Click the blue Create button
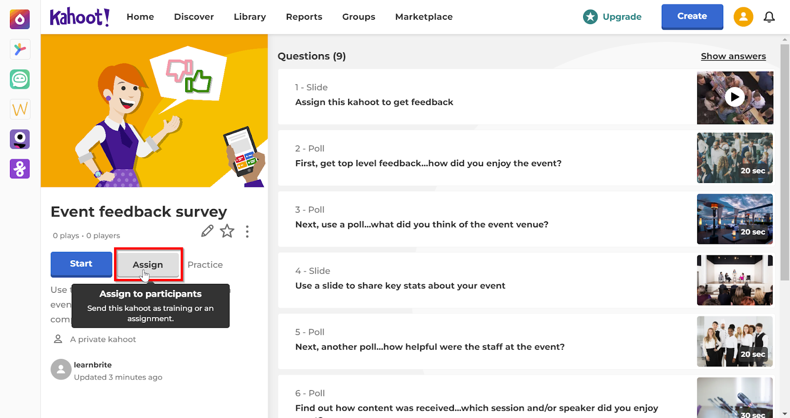This screenshot has width=790, height=418. pyautogui.click(x=692, y=17)
